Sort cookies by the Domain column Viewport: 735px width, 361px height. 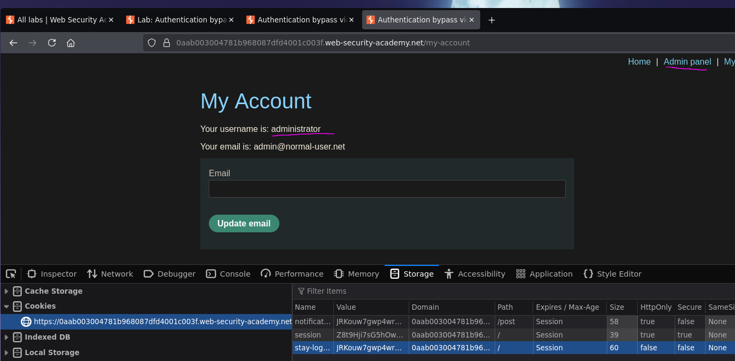452,307
